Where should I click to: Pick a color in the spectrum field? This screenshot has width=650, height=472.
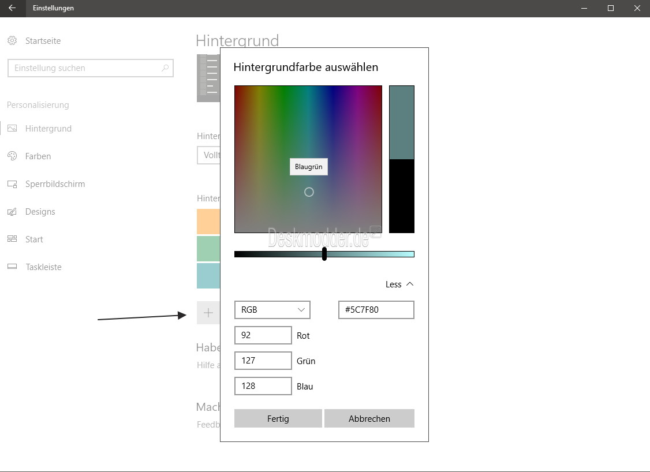coord(308,159)
